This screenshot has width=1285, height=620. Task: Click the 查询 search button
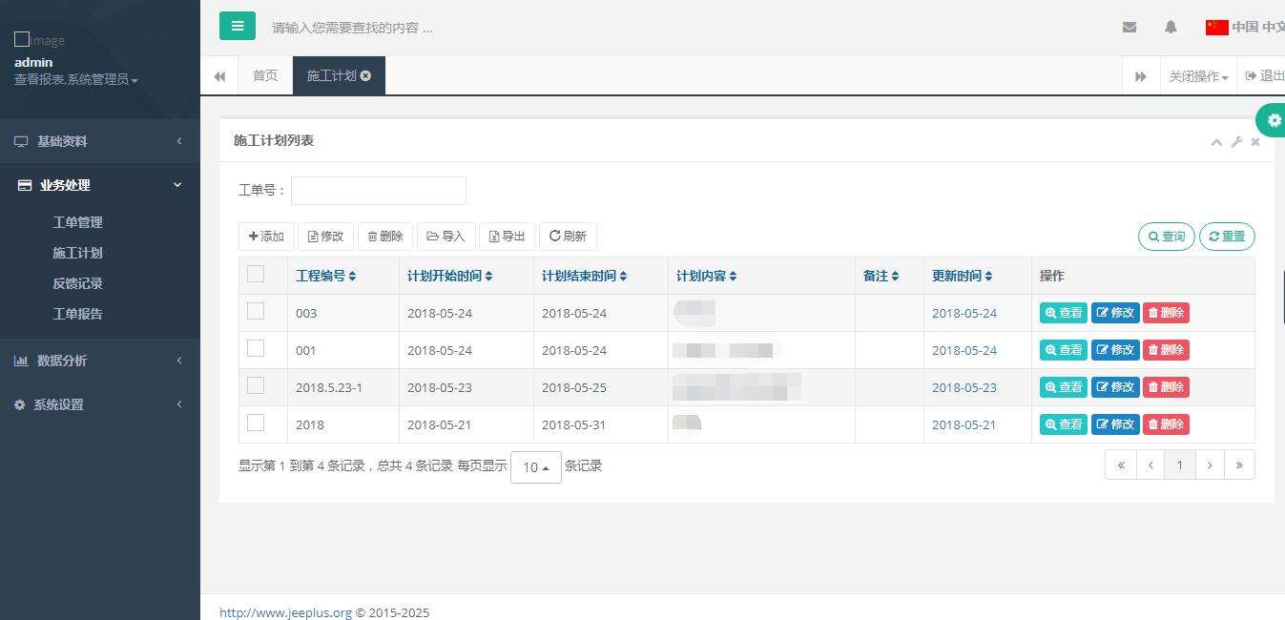coord(1166,237)
